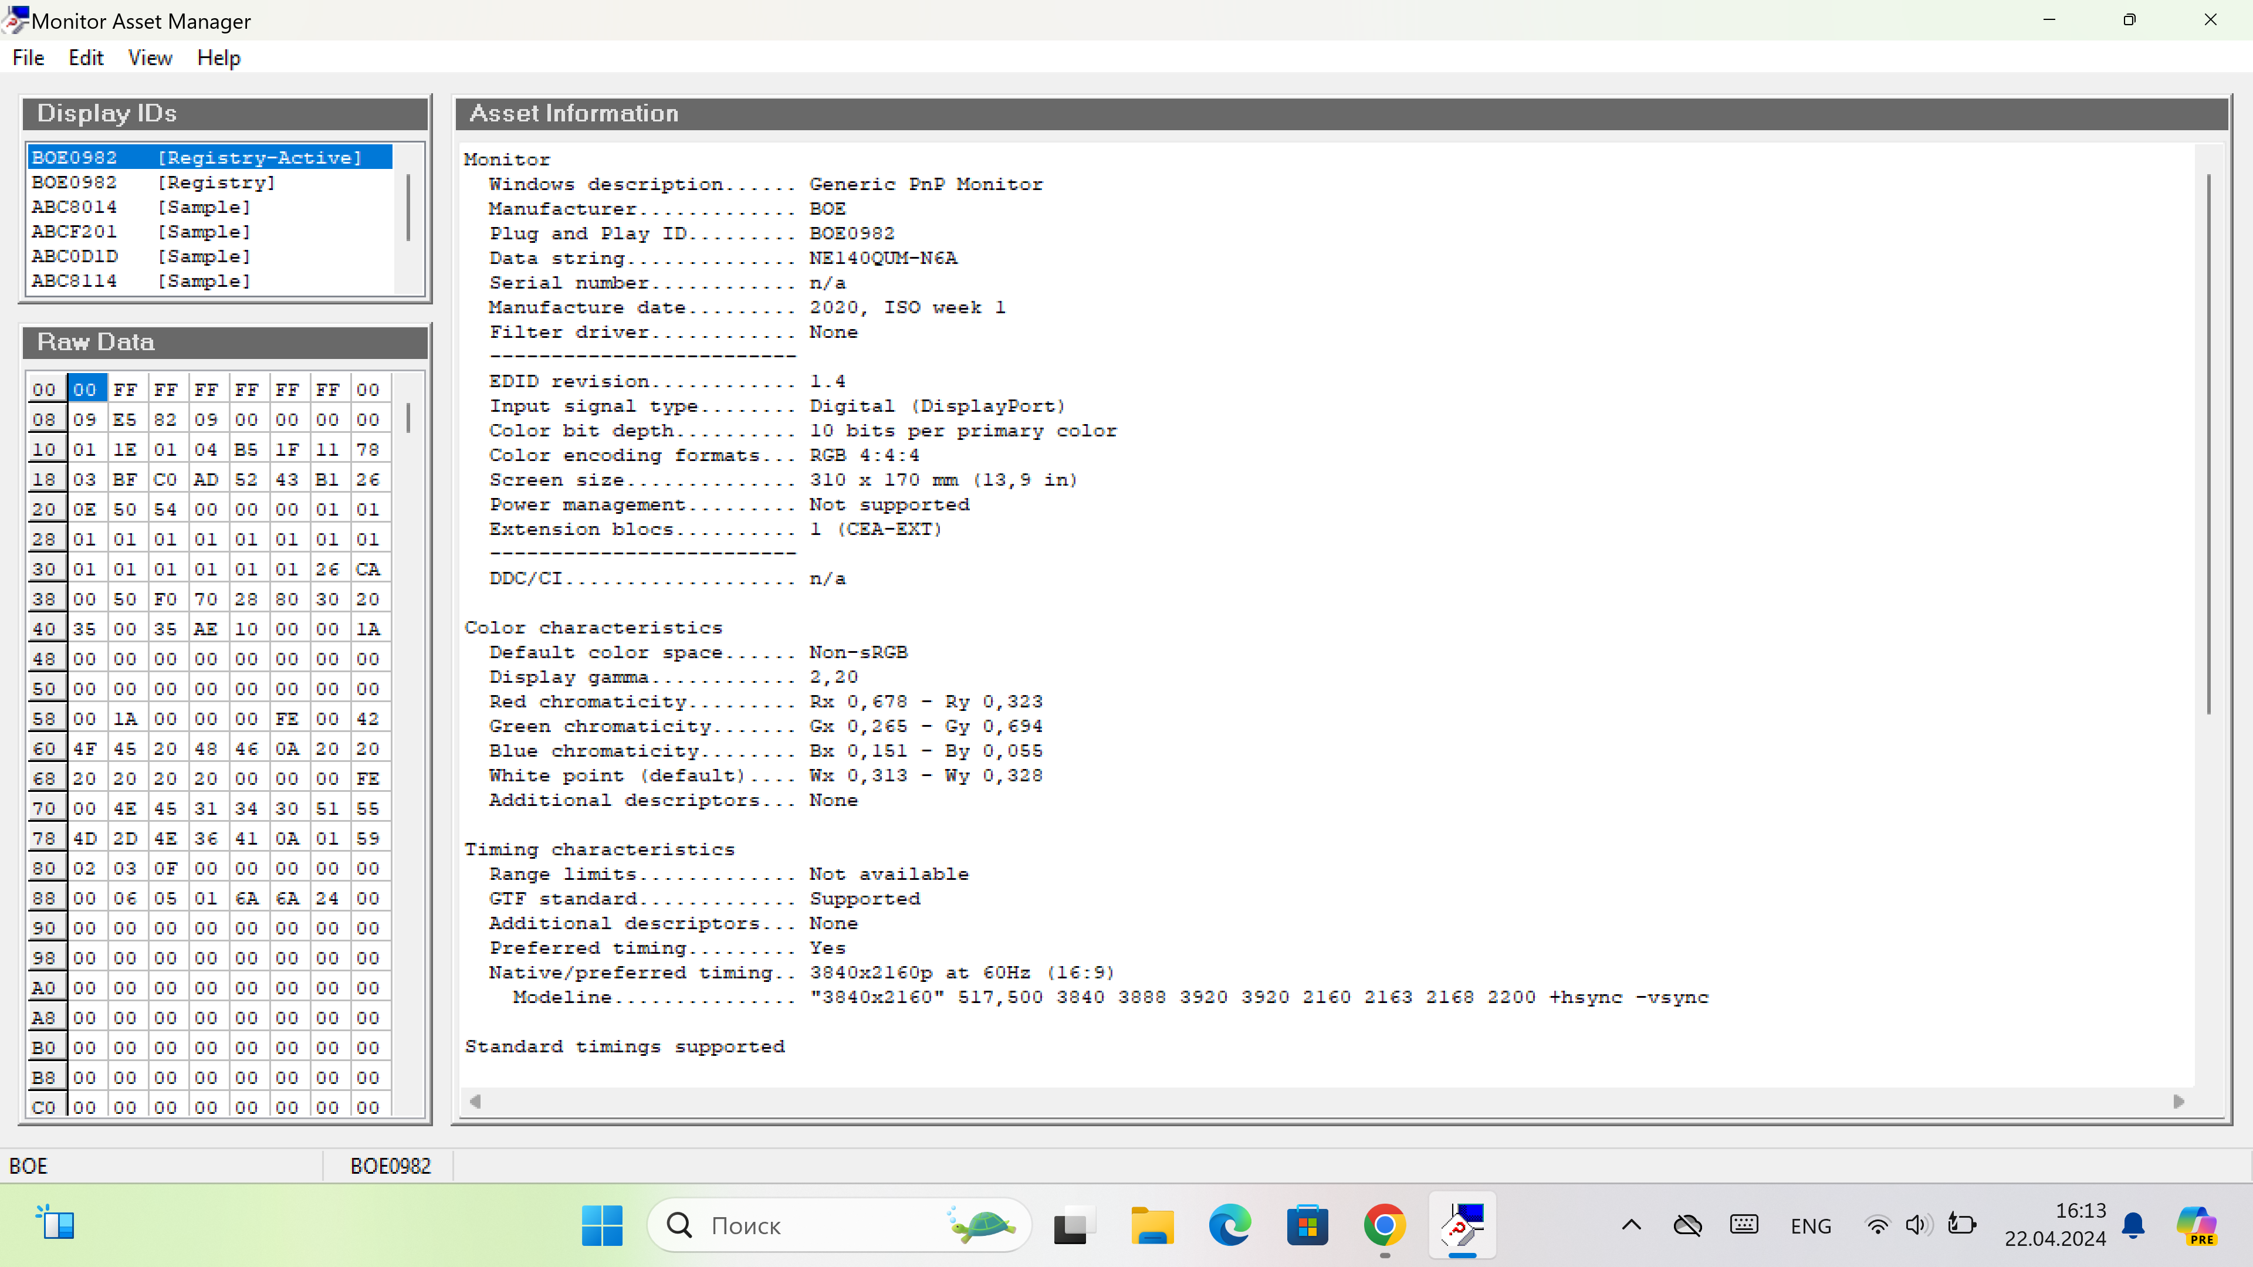Open the View menu

pyautogui.click(x=150, y=57)
